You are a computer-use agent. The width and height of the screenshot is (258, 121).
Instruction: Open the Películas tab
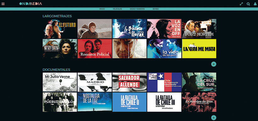pyautogui.click(x=117, y=9)
